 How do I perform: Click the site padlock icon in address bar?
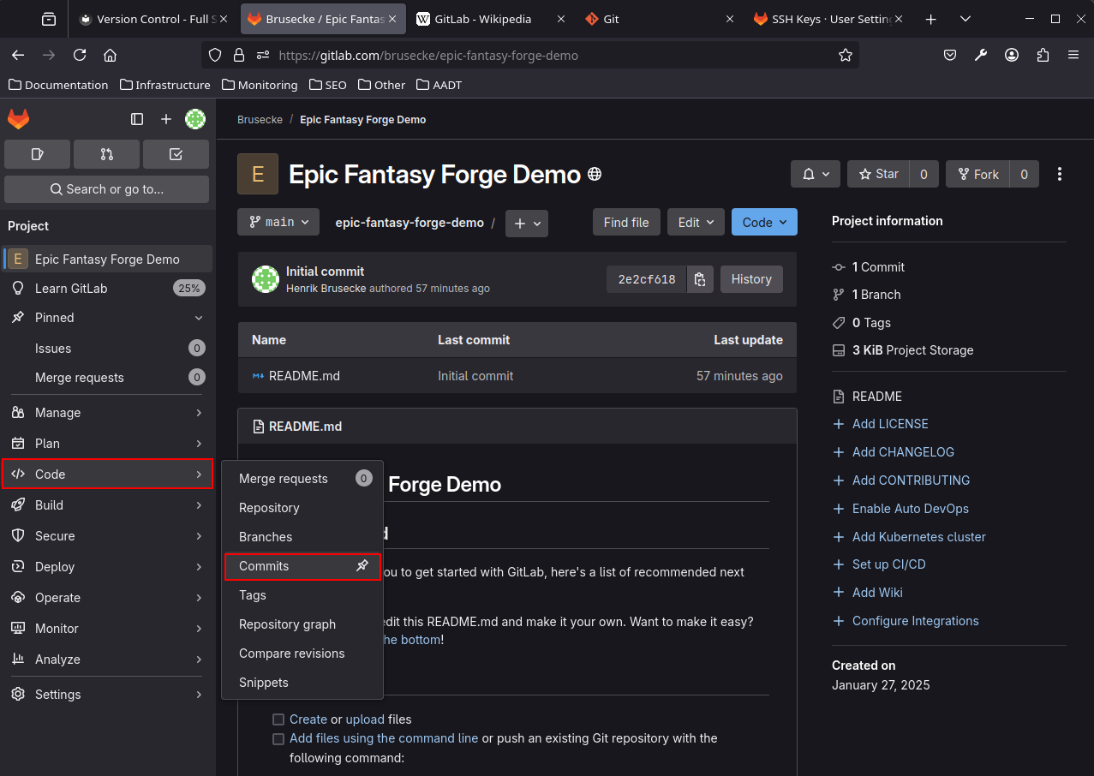[239, 55]
